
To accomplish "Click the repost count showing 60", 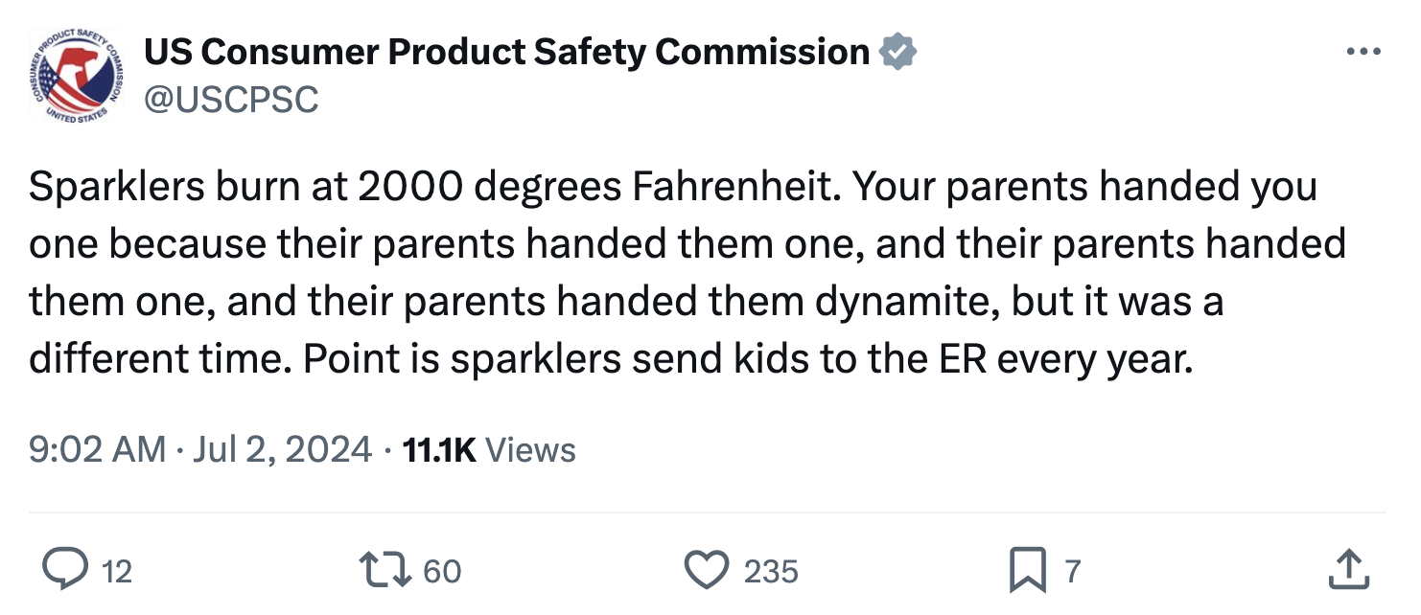I will (x=442, y=572).
